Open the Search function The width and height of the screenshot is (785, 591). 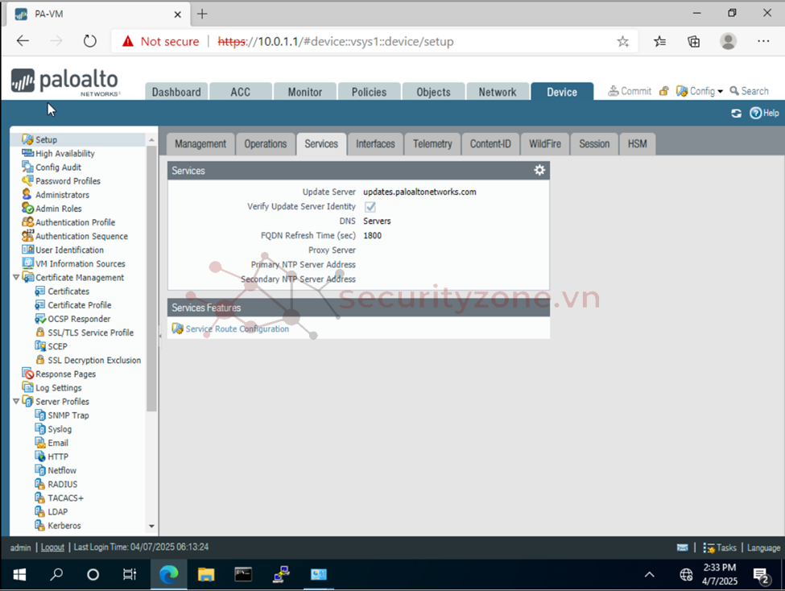click(749, 91)
